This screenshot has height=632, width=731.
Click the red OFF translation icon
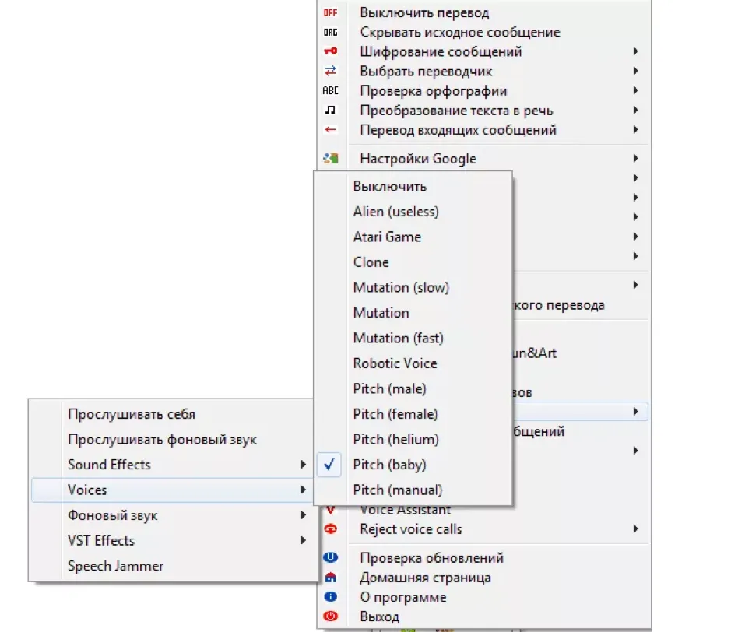click(x=330, y=13)
